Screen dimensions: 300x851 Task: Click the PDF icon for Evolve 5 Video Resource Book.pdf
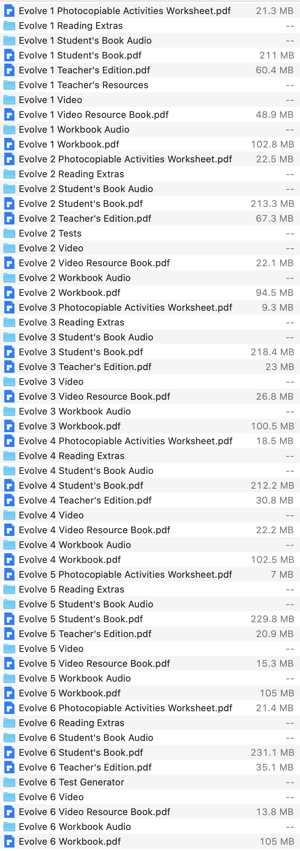pyautogui.click(x=9, y=664)
